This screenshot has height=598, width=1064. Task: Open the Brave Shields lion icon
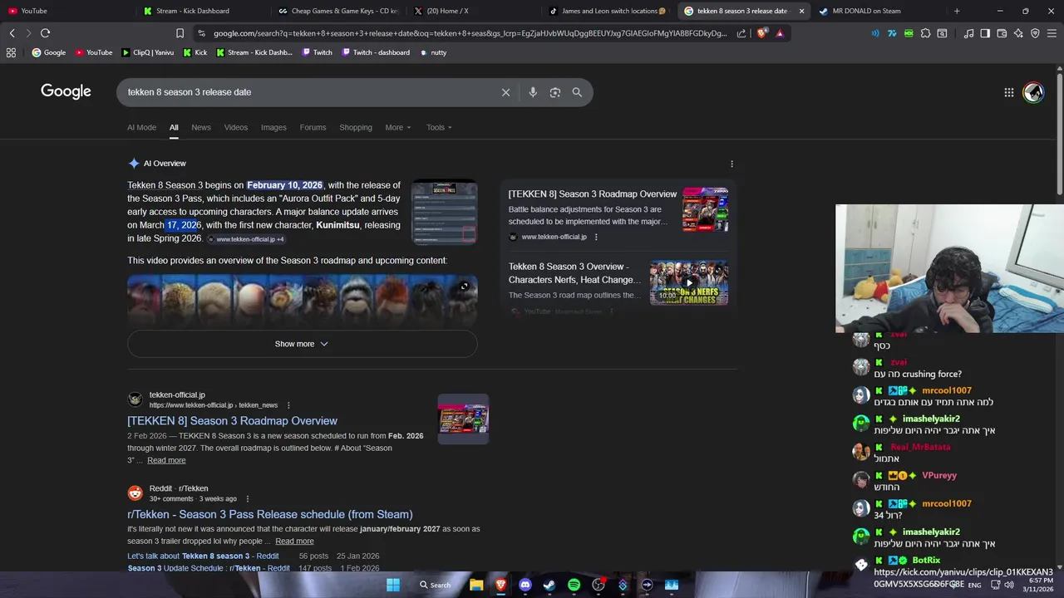(761, 33)
